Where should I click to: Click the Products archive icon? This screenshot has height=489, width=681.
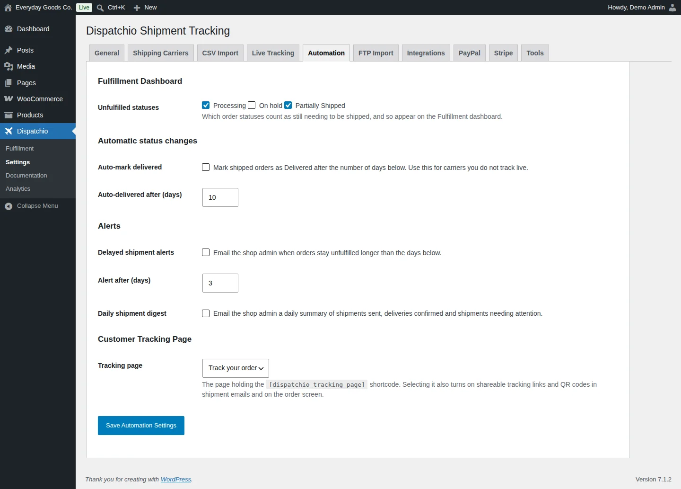coord(9,115)
